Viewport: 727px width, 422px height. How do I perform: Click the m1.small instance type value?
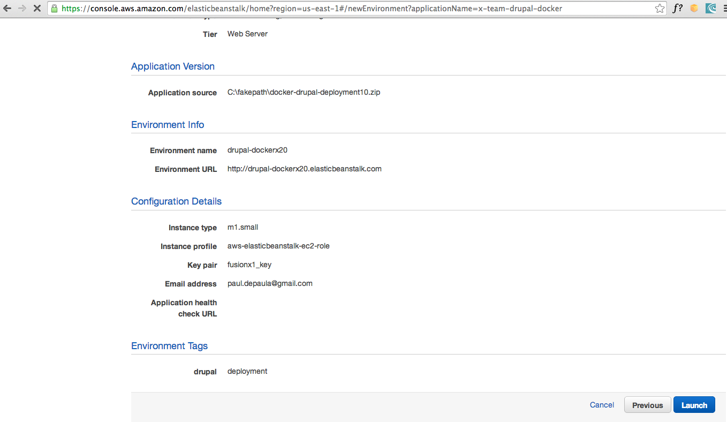(243, 227)
